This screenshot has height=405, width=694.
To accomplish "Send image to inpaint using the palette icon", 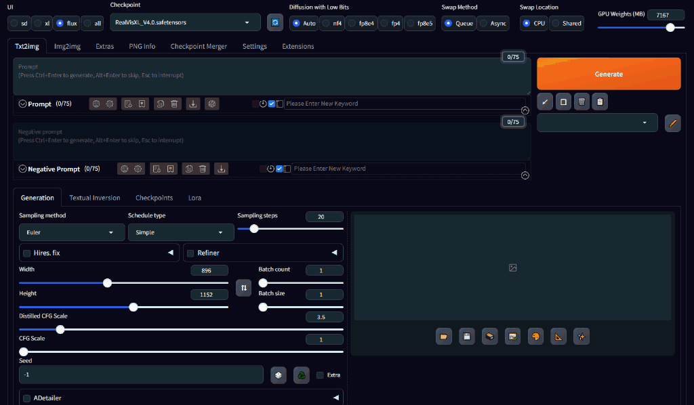I will click(535, 336).
